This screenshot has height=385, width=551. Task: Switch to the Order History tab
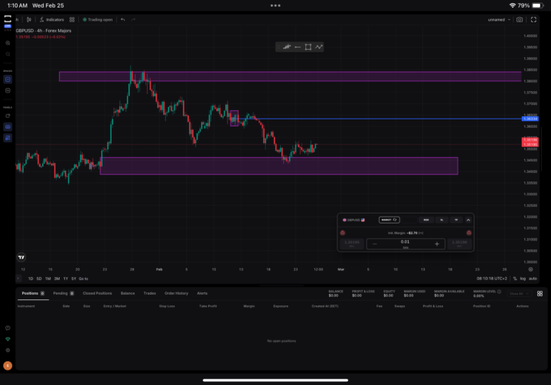click(177, 293)
